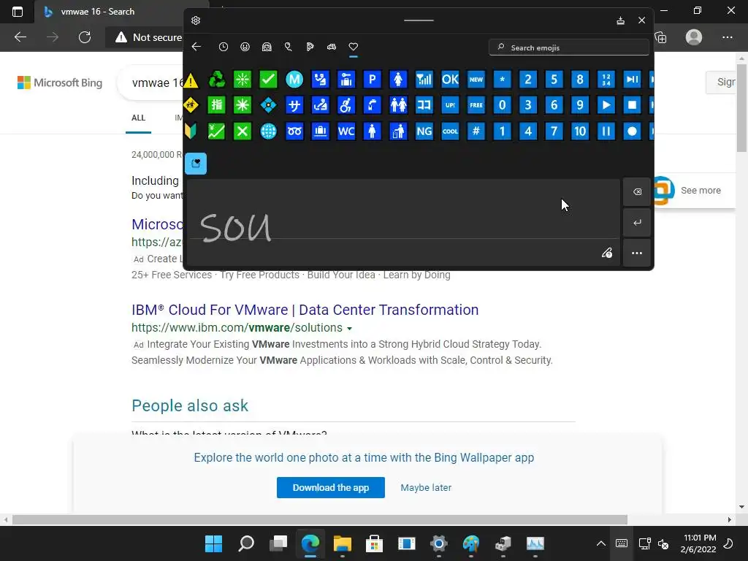The image size is (748, 561).
Task: Insert the OK button emoji
Action: (x=450, y=80)
